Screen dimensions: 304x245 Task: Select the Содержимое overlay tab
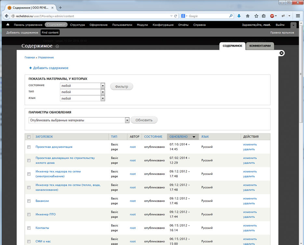tap(232, 46)
